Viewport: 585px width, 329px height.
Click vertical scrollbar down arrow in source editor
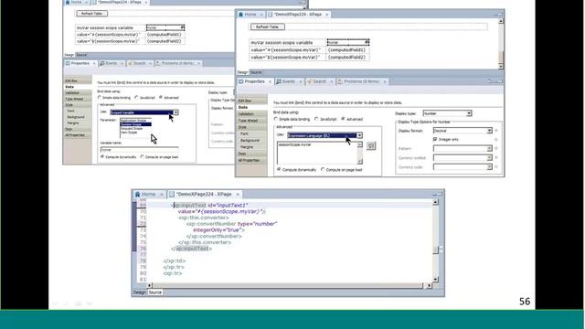(x=435, y=280)
